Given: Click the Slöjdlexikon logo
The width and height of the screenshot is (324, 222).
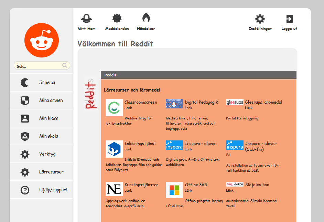Looking at the screenshot, I should point(235,184).
